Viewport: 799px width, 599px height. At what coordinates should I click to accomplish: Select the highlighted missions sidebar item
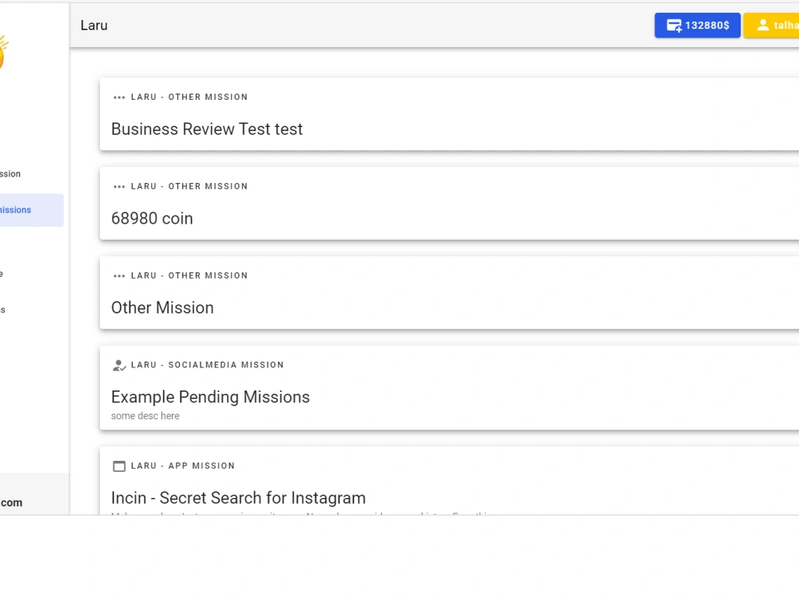32,210
